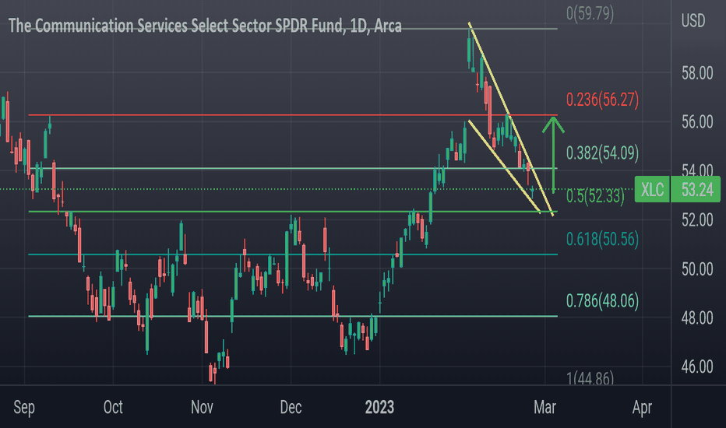Select the upper yellow wedge trendline
The image size is (726, 428).
coord(511,119)
